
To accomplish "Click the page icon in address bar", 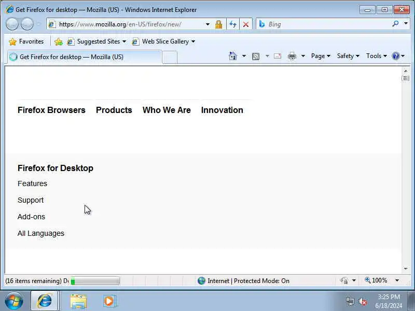I will 52,24.
